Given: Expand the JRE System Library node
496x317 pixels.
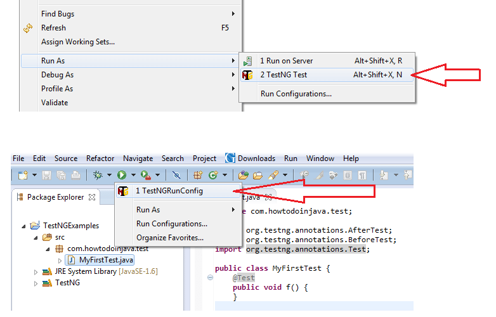Looking at the screenshot, I should coord(36,272).
